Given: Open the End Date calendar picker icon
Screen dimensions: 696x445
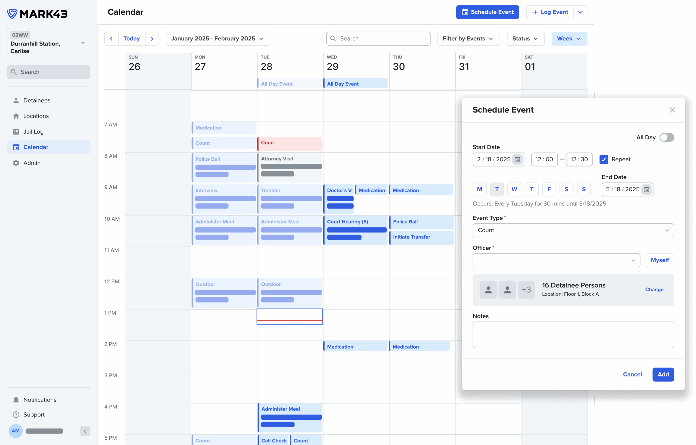Looking at the screenshot, I should pyautogui.click(x=646, y=189).
